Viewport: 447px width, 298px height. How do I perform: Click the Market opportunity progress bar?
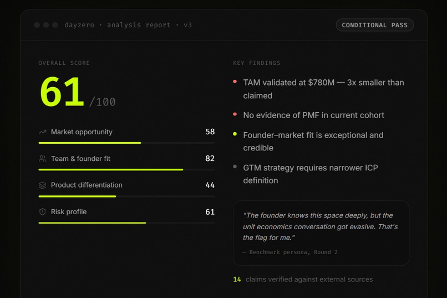[x=126, y=143]
